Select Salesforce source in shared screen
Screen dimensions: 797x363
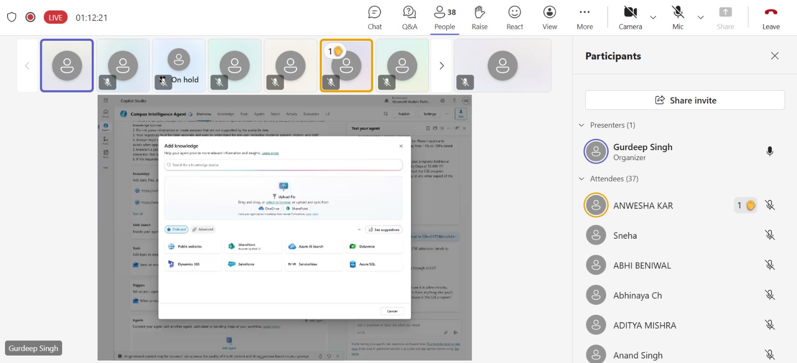tap(253, 264)
